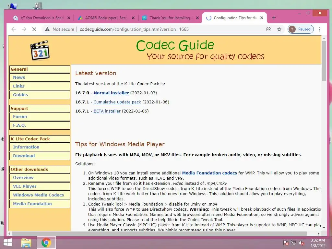Close the AOMEI Backupper tab
The width and height of the screenshot is (332, 249).
133,18
